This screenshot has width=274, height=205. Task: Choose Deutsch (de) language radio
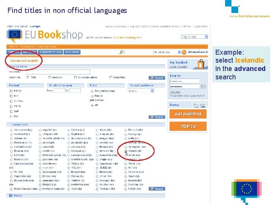pos(126,130)
